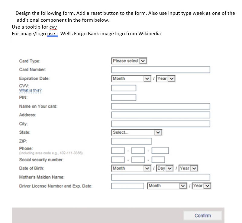This screenshot has width=242, height=223.
Task: Click the Card Number input field
Action: (x=160, y=70)
